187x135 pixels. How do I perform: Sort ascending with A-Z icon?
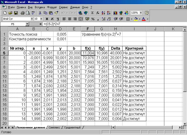click(103, 13)
